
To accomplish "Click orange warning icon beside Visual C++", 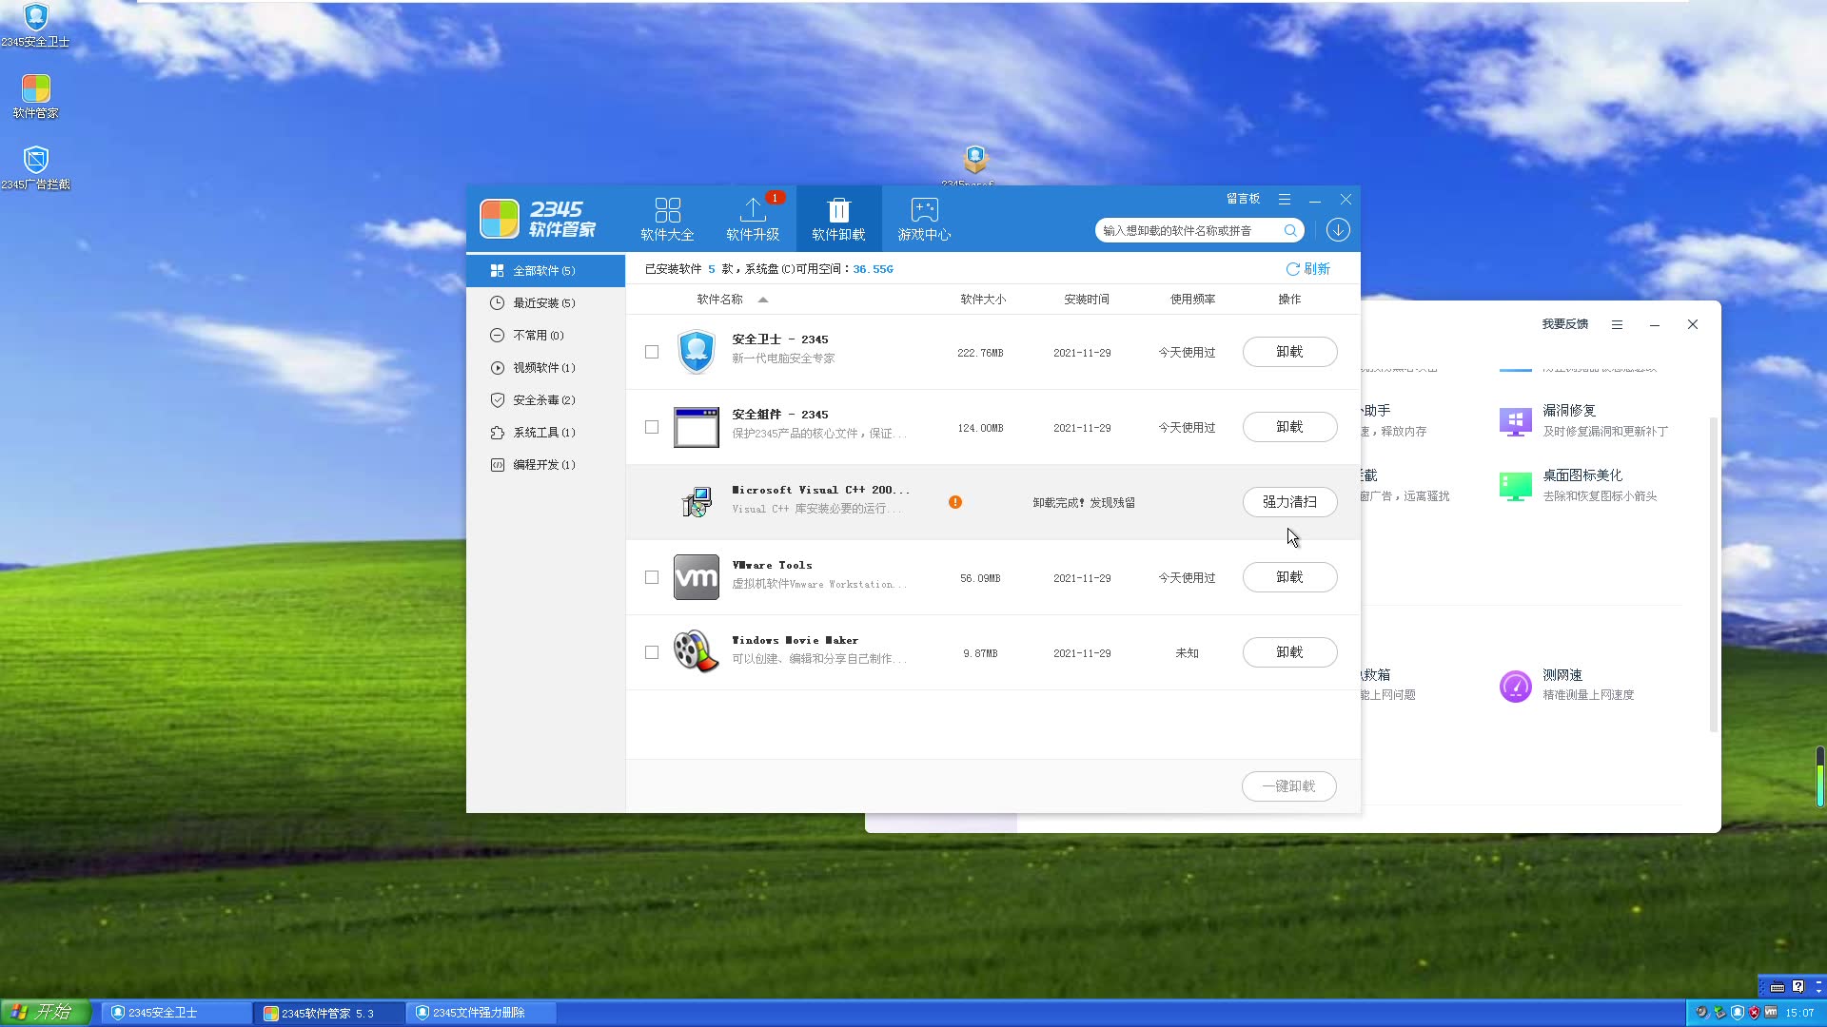I will coord(955,502).
